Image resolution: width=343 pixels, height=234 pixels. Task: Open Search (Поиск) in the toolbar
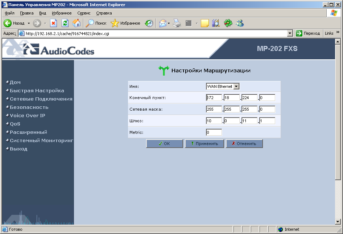96,23
